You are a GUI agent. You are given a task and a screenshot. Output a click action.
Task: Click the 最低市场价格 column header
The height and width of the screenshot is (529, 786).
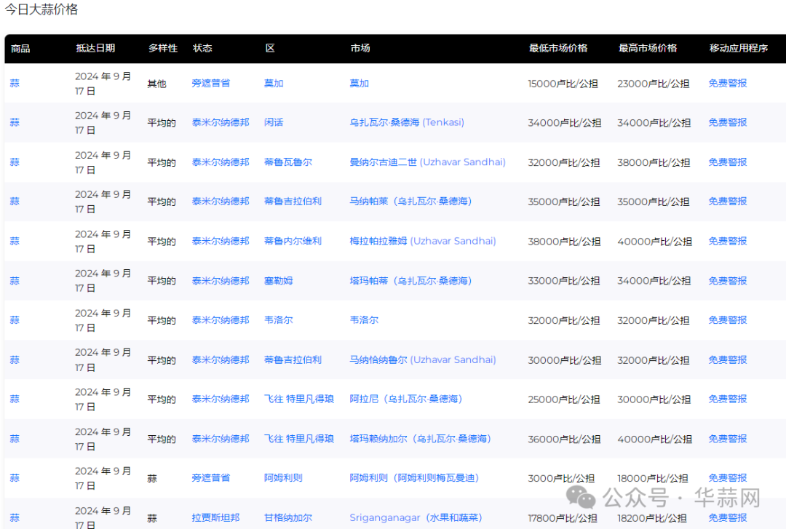tap(557, 48)
